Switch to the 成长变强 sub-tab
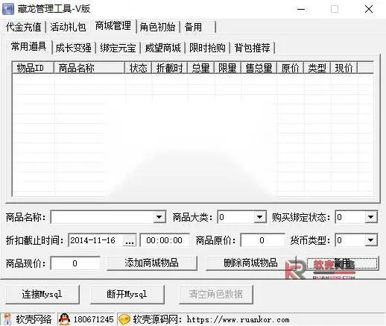The image size is (386, 326). [73, 48]
